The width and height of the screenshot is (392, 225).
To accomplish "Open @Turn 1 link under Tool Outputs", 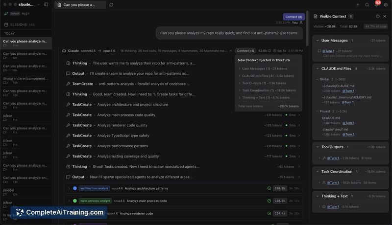I will pyautogui.click(x=333, y=158).
